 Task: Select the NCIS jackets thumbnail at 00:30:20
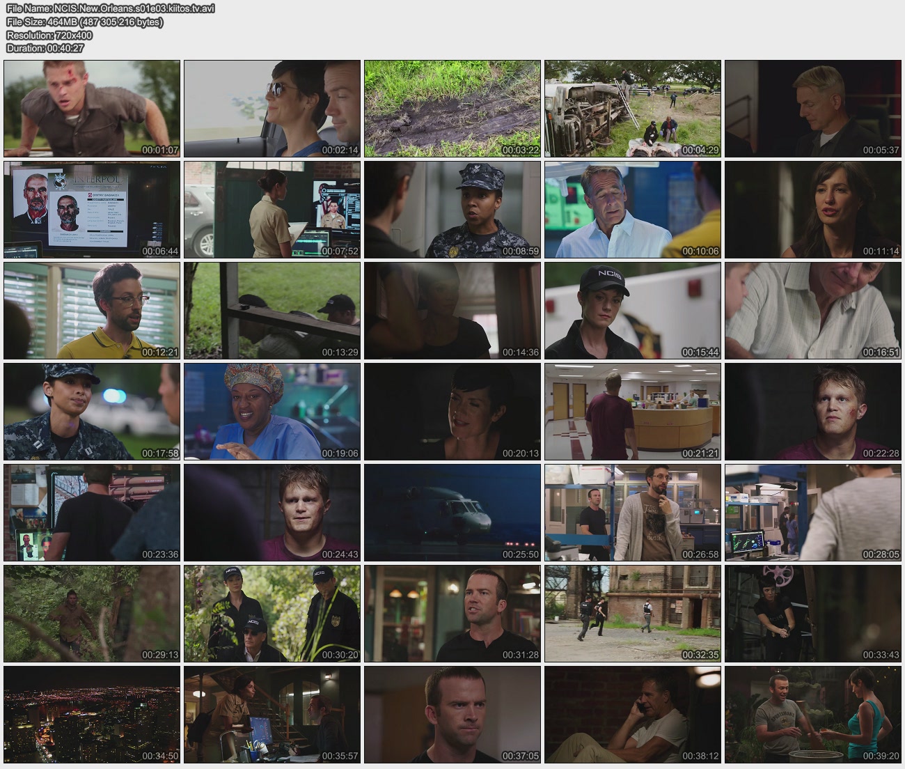point(272,614)
